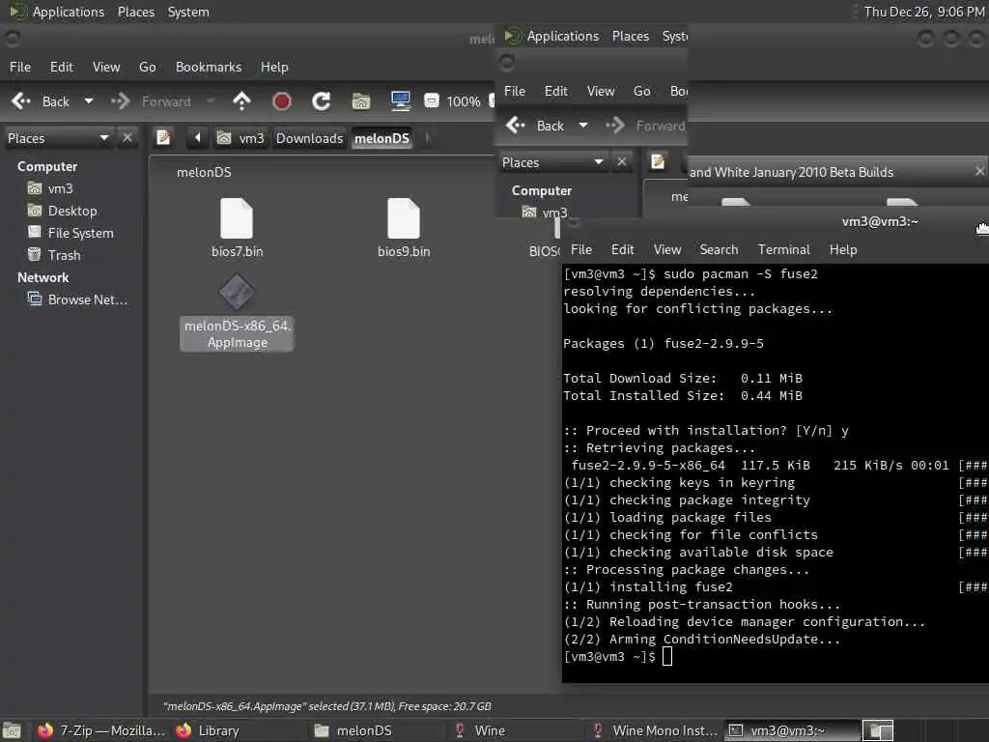Click the melonDS-x86_64.AppImage file name label
This screenshot has height=742, width=989.
[238, 333]
